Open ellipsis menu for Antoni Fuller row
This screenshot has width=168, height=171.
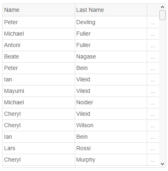(x=153, y=45)
